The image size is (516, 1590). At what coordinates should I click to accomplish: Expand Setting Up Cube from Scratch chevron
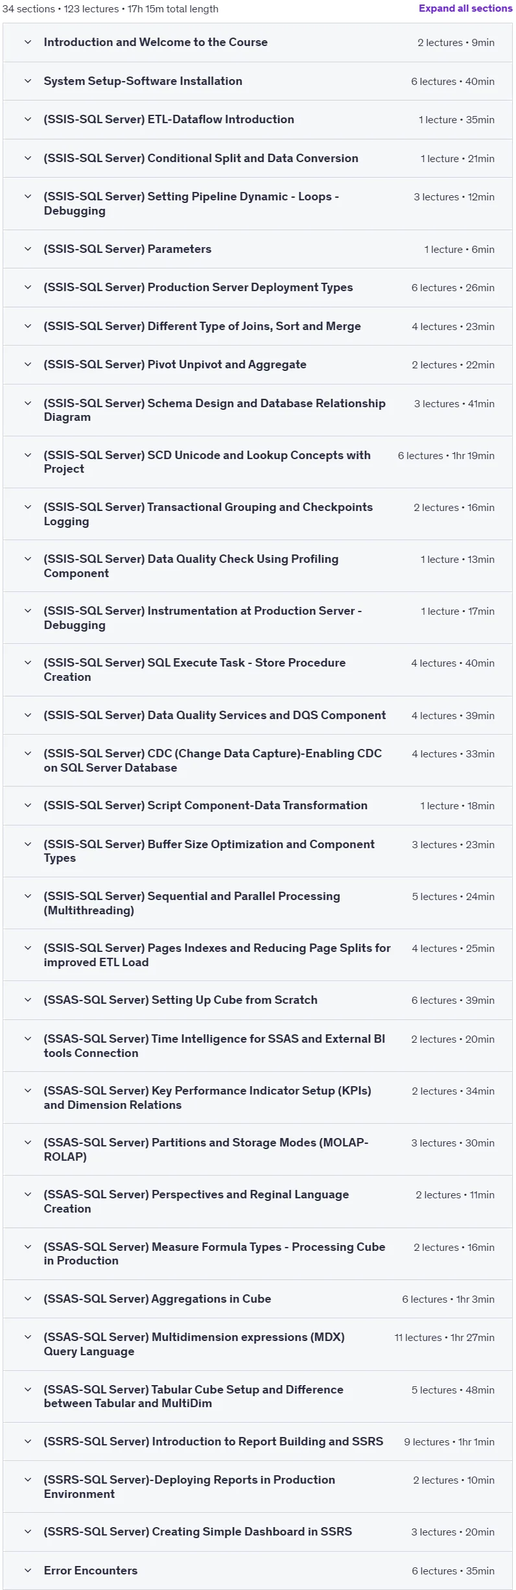[x=28, y=1000]
